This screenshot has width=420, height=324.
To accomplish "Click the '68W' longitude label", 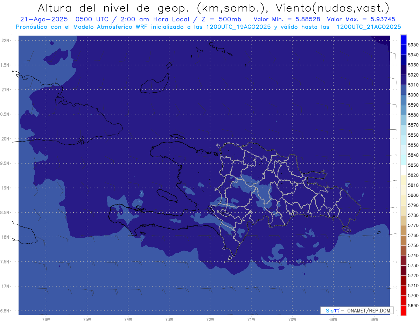I will pos(374,319).
